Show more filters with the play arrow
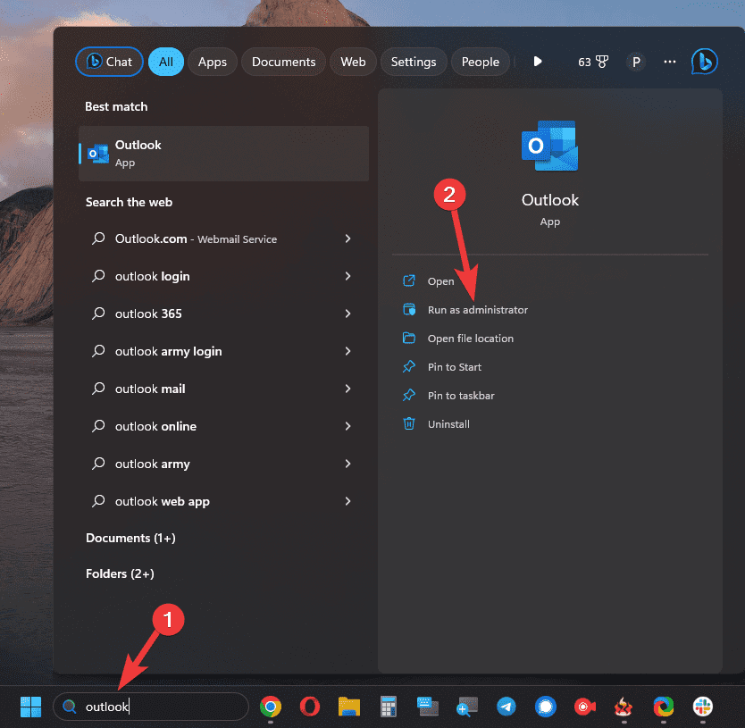The width and height of the screenshot is (745, 728). coord(538,62)
